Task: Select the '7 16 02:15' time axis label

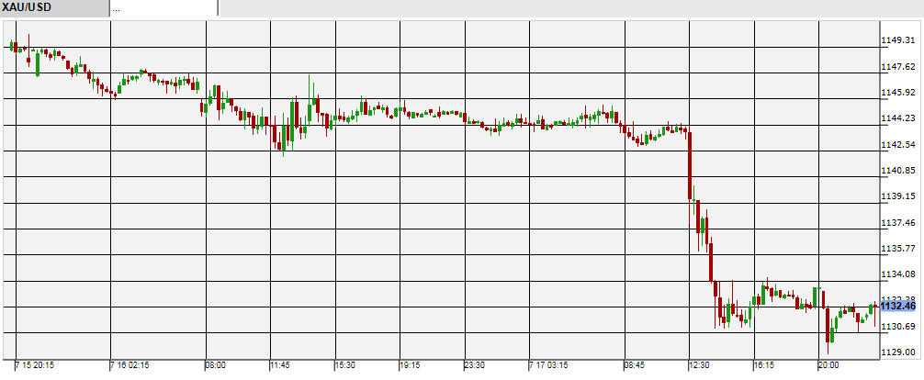Action: pyautogui.click(x=131, y=365)
